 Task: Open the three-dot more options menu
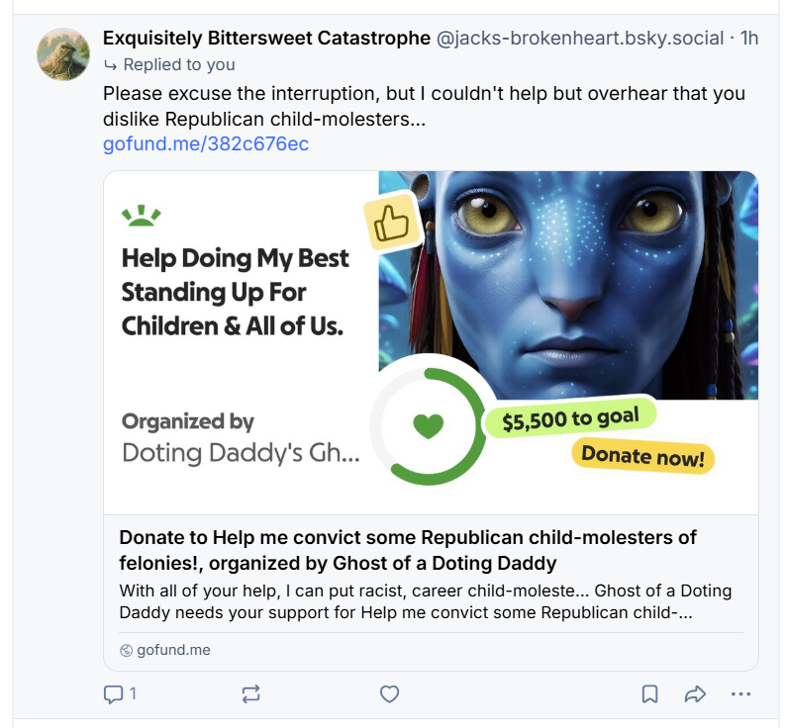(740, 694)
